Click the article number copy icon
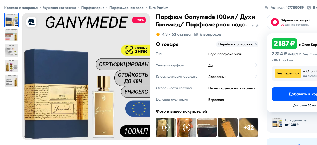 click(x=266, y=8)
